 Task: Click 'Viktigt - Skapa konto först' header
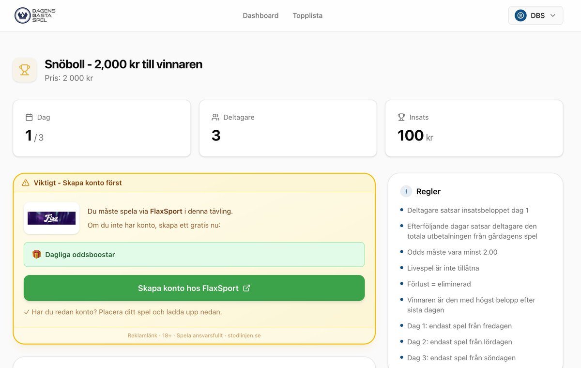coord(78,183)
